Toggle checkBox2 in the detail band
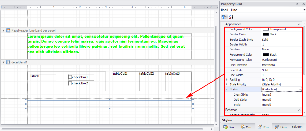306x131 pixels. click(x=70, y=83)
